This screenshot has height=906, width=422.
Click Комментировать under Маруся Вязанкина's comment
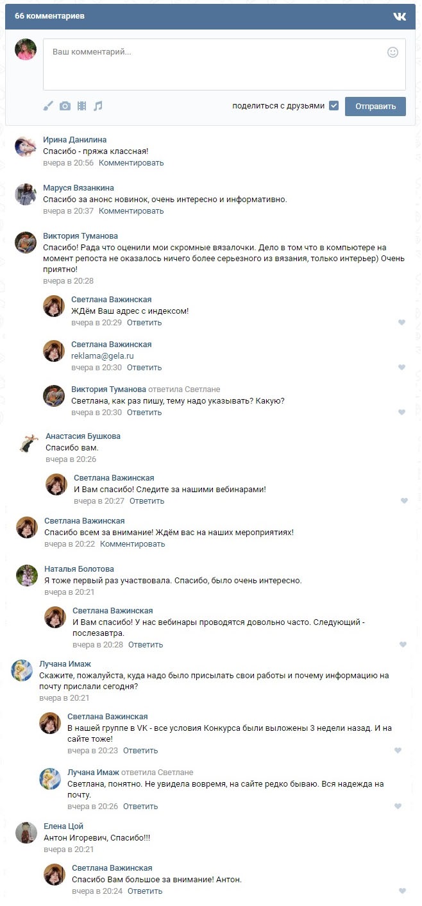coord(131,211)
